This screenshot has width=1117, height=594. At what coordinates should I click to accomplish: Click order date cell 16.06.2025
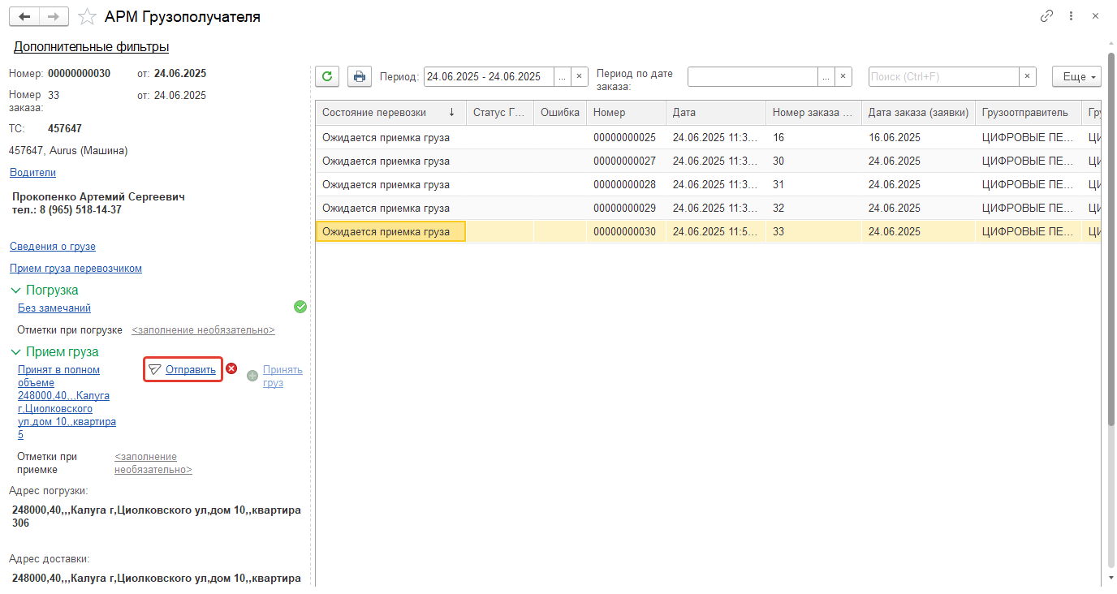coord(918,137)
